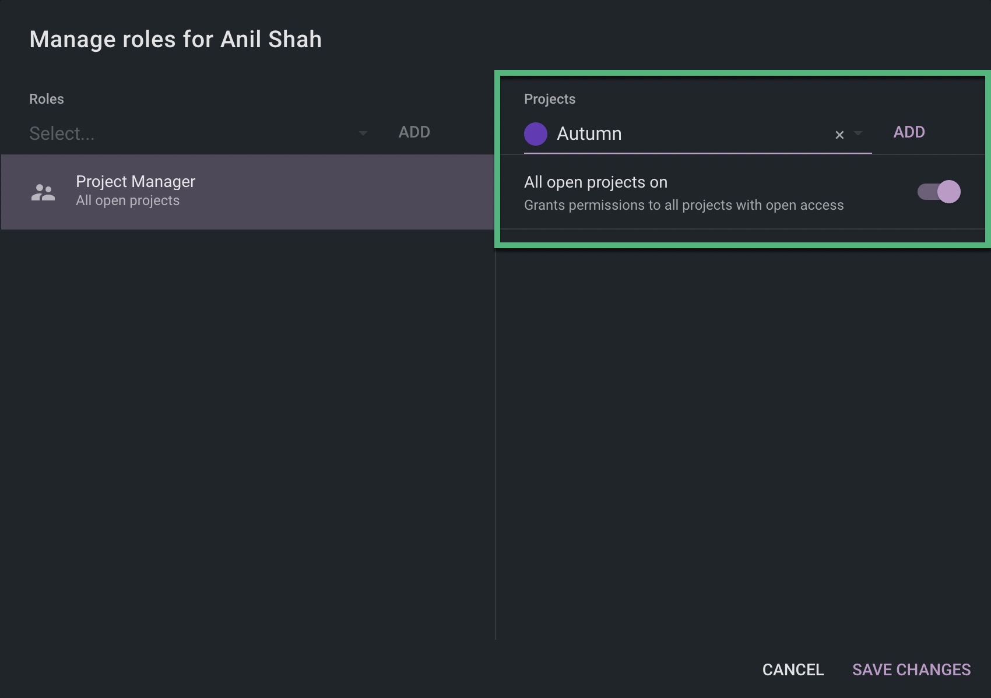This screenshot has width=991, height=698.
Task: Click ADD next to the Roles selector
Action: click(x=414, y=132)
